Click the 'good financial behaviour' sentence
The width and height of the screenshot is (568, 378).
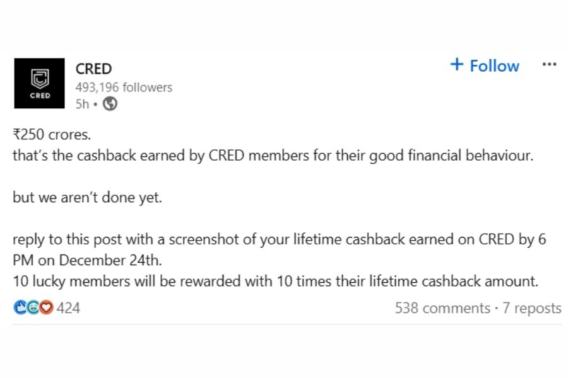pos(273,156)
